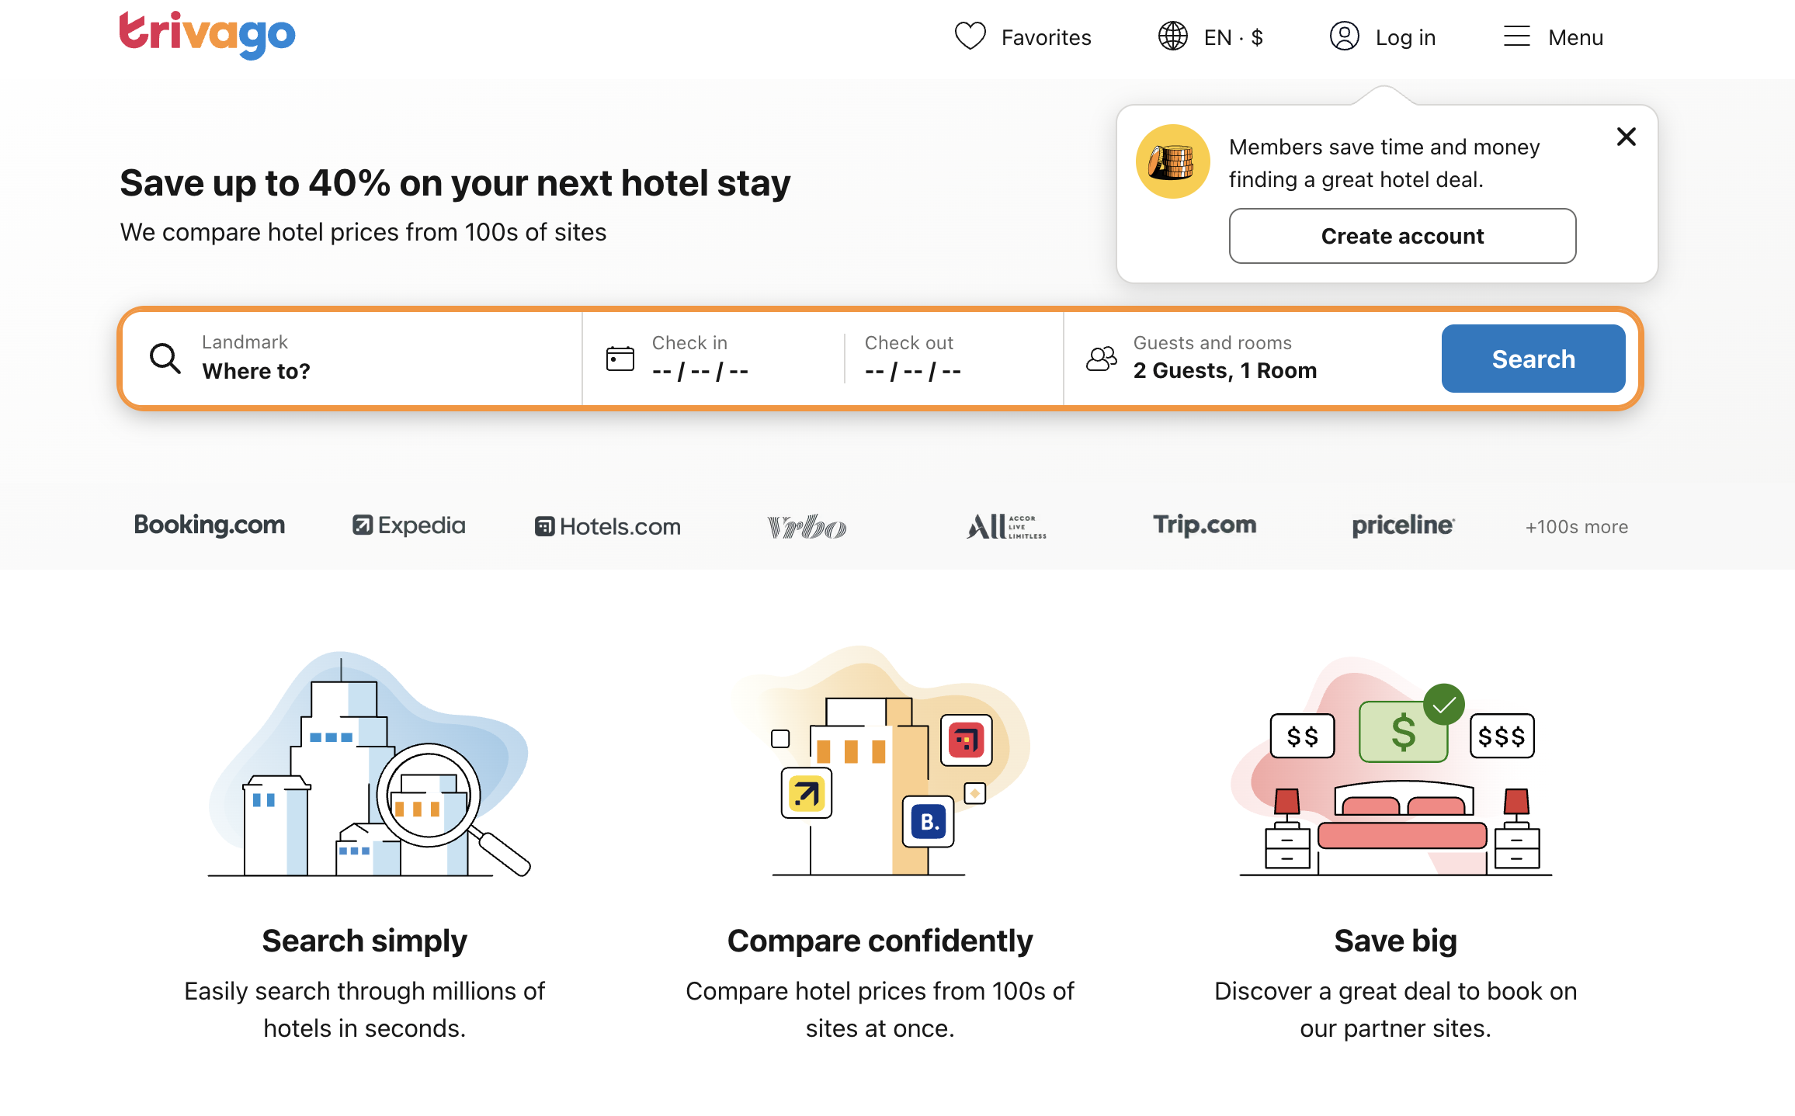Viewport: 1795px width, 1116px height.
Task: Expand the Guests and rooms selector
Action: click(x=1225, y=359)
